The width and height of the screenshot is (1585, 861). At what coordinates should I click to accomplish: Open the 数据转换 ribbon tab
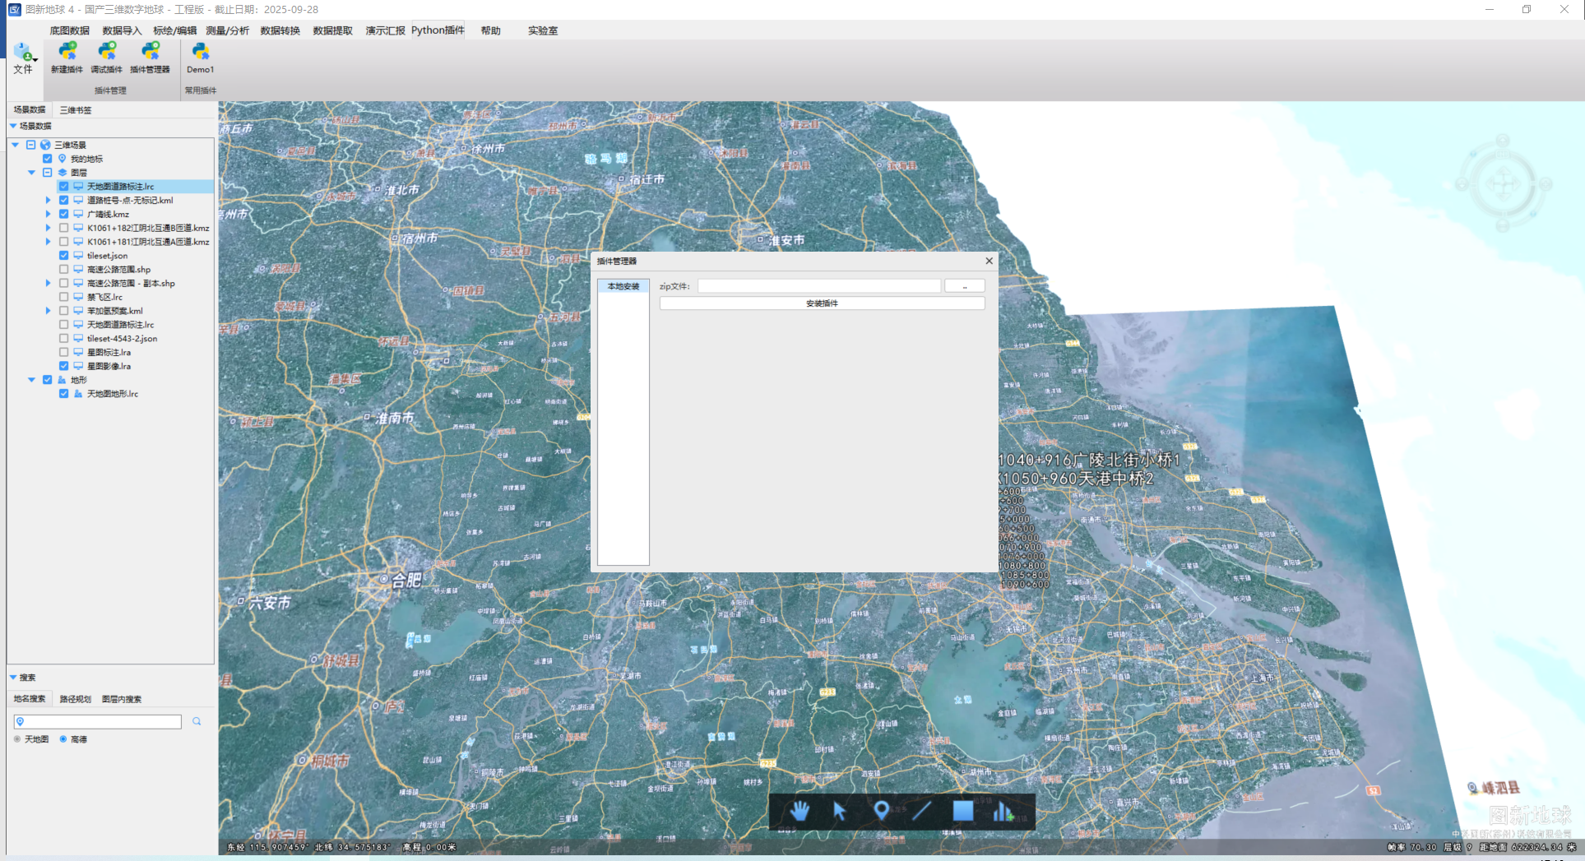pyautogui.click(x=280, y=30)
